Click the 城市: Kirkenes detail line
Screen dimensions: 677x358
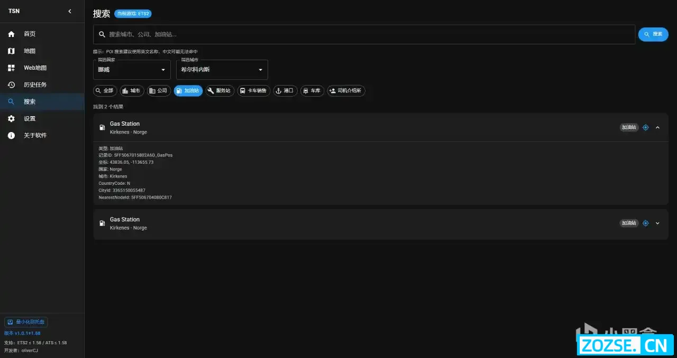[113, 176]
